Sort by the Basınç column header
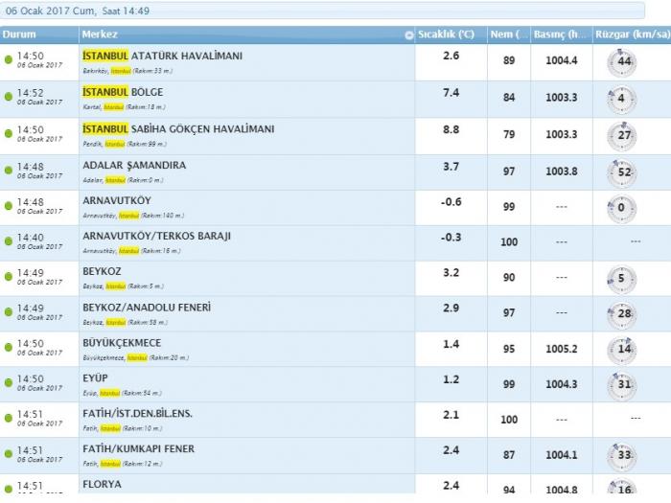671x503 pixels. pyautogui.click(x=562, y=34)
